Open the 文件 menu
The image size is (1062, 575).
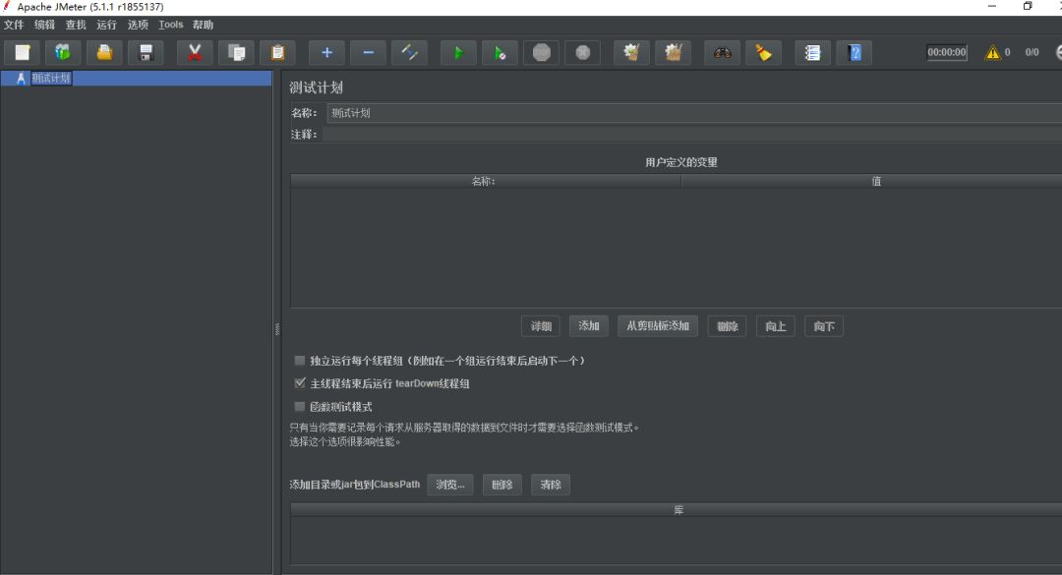14,25
